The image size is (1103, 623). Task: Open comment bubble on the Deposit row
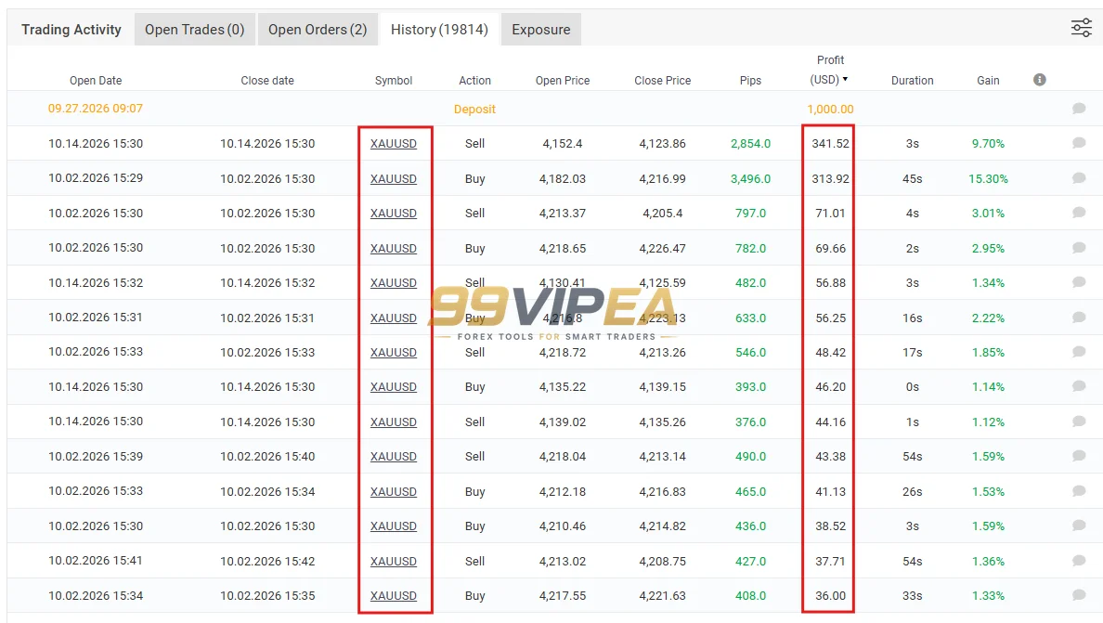[x=1078, y=109]
